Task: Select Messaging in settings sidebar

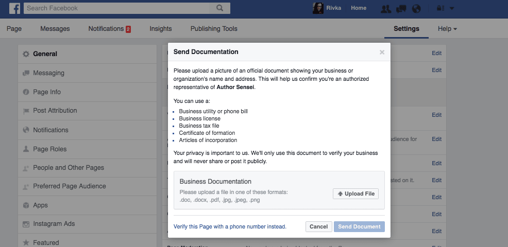Action: click(87, 73)
